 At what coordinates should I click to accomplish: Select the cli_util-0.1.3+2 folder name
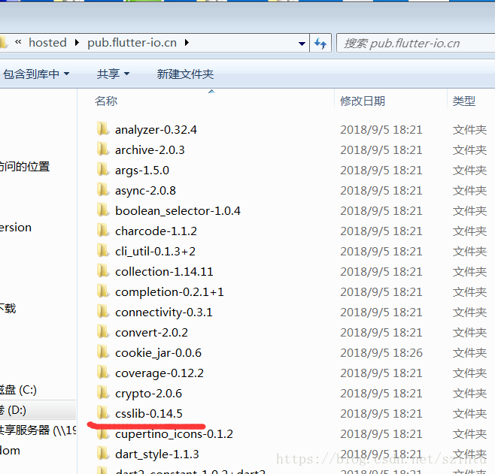pyautogui.click(x=155, y=252)
